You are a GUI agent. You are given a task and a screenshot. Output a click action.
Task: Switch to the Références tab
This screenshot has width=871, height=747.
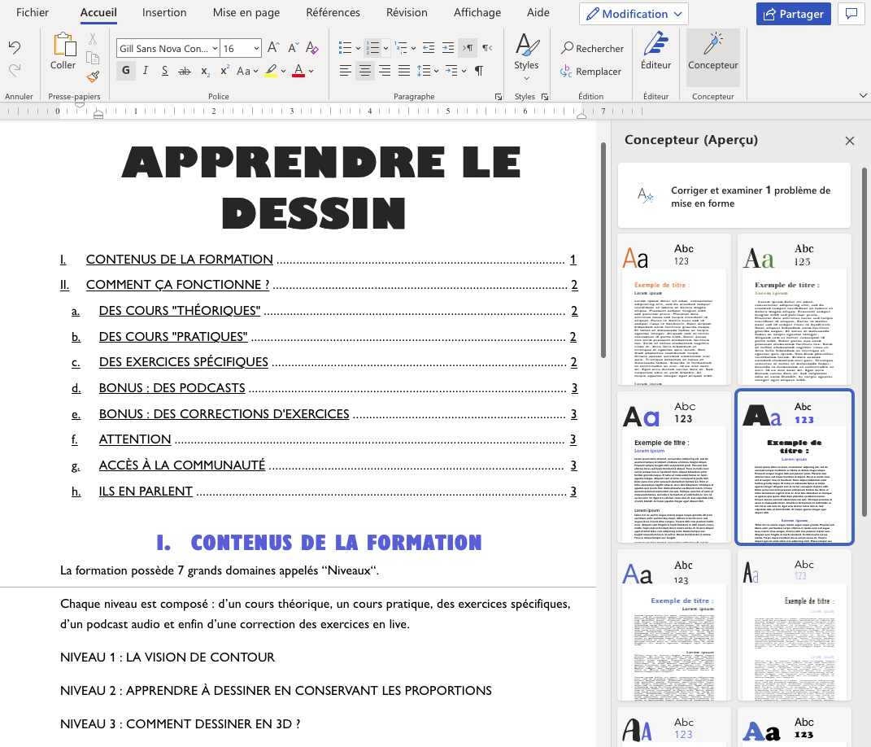pos(333,12)
